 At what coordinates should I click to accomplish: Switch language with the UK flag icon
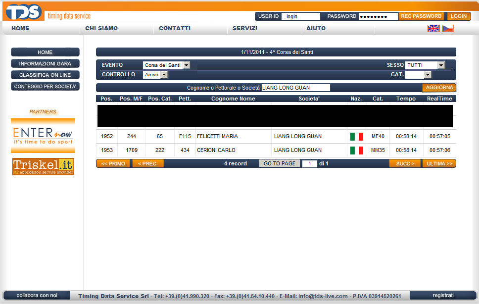click(433, 29)
